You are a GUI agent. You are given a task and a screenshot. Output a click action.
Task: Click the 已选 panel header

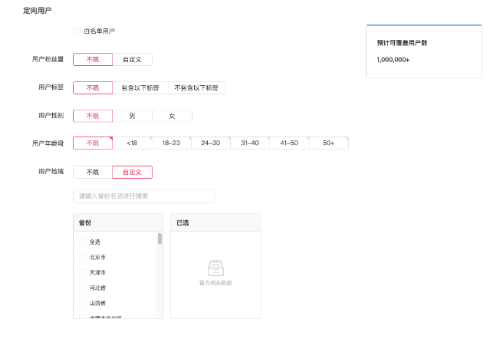(215, 222)
